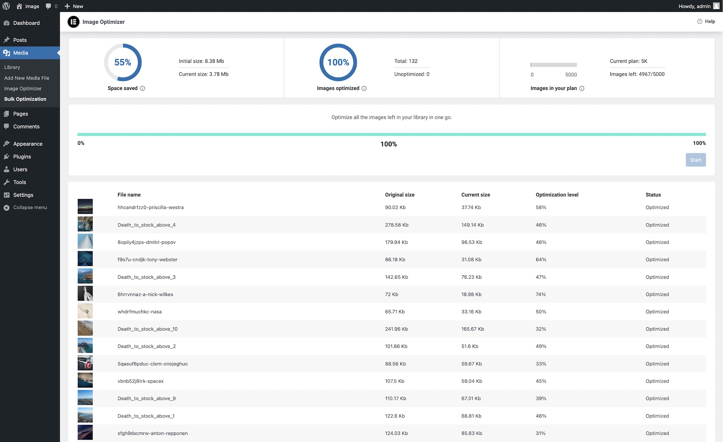
Task: Click the Media menu icon
Action: 7,53
